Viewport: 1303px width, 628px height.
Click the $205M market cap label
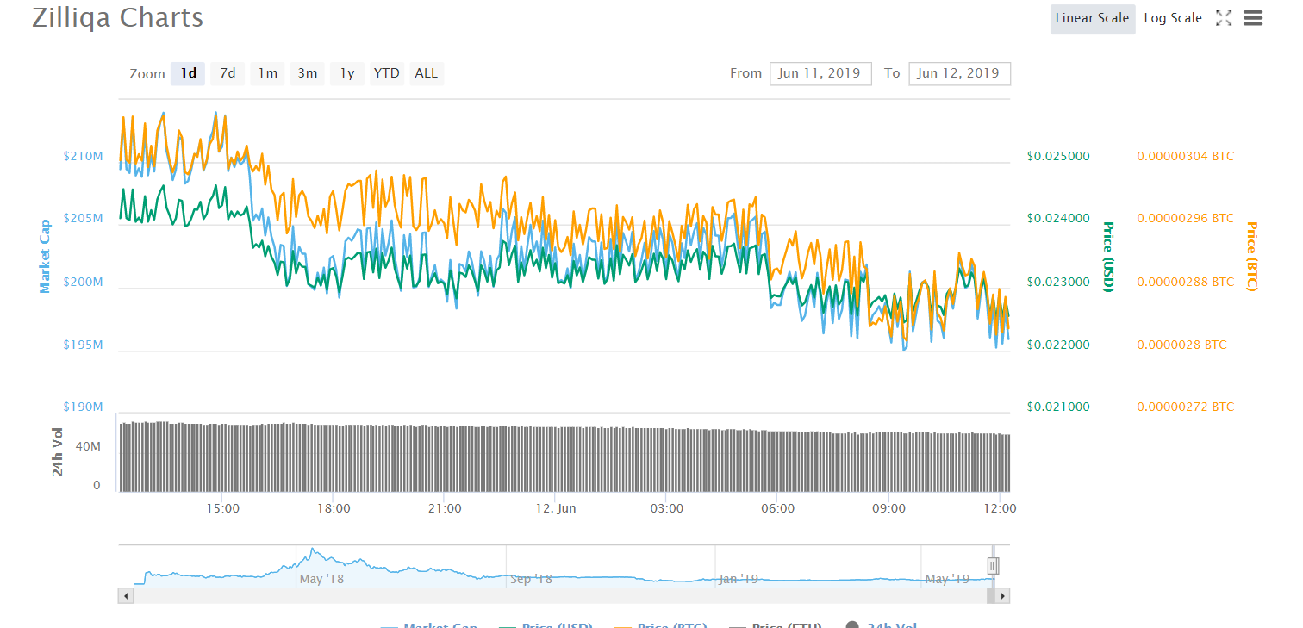83,219
